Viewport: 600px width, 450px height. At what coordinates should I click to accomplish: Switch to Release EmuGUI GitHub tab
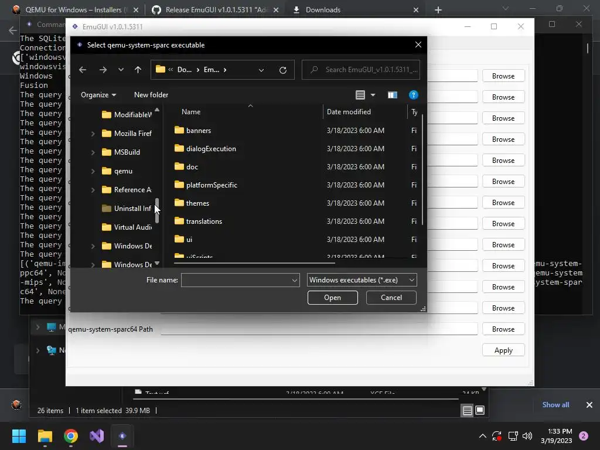(x=215, y=9)
